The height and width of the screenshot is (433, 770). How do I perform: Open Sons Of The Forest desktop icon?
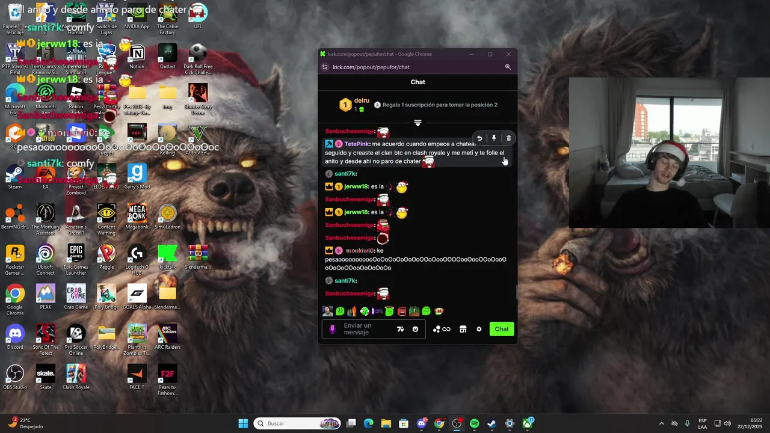click(x=45, y=340)
